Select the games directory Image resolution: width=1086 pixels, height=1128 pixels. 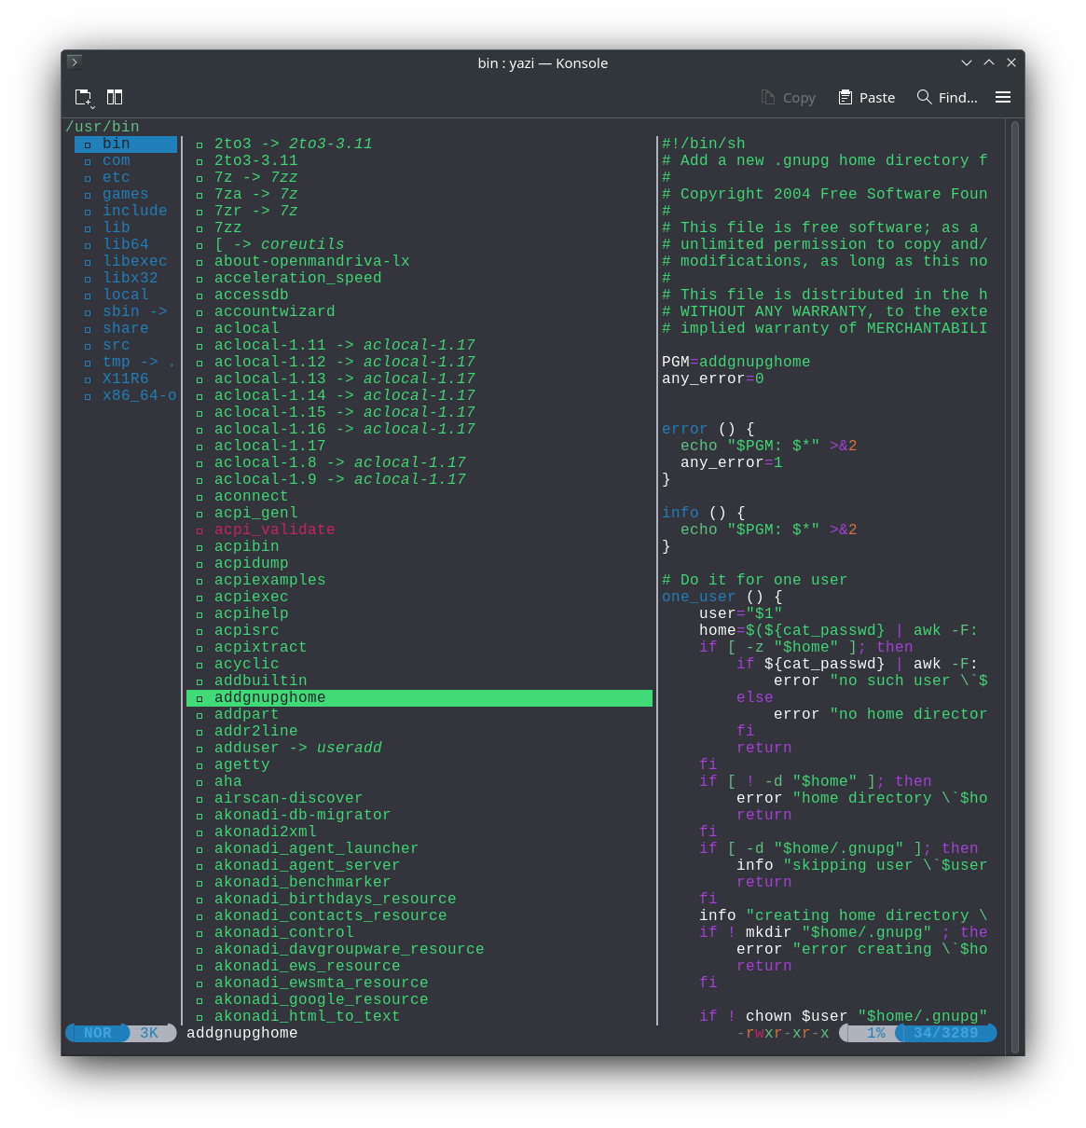pyautogui.click(x=126, y=194)
